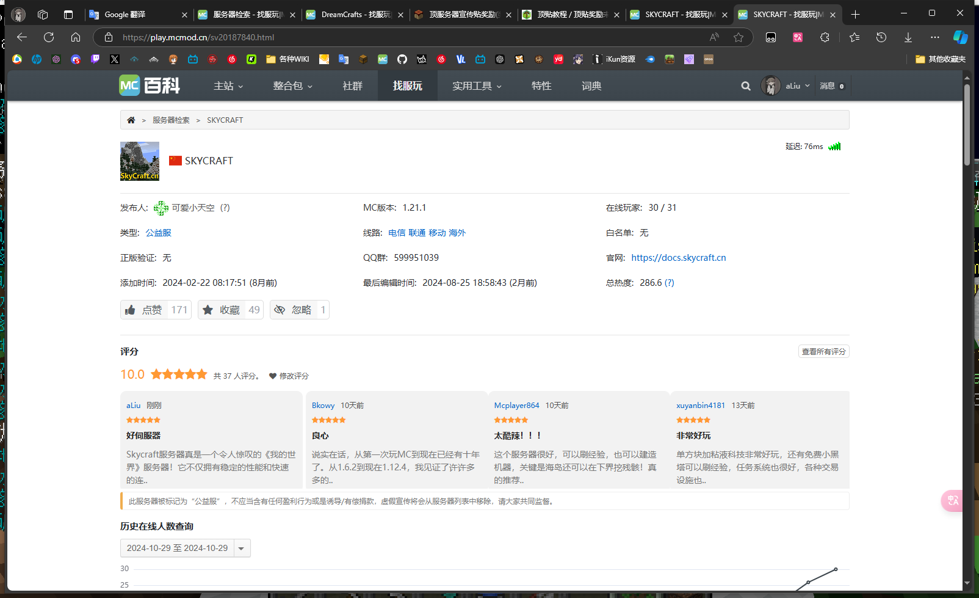Toggle the 忽略 ignore button
This screenshot has width=979, height=598.
tap(300, 310)
